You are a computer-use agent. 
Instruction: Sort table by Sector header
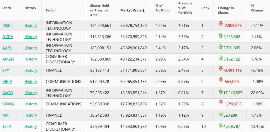(51, 10)
